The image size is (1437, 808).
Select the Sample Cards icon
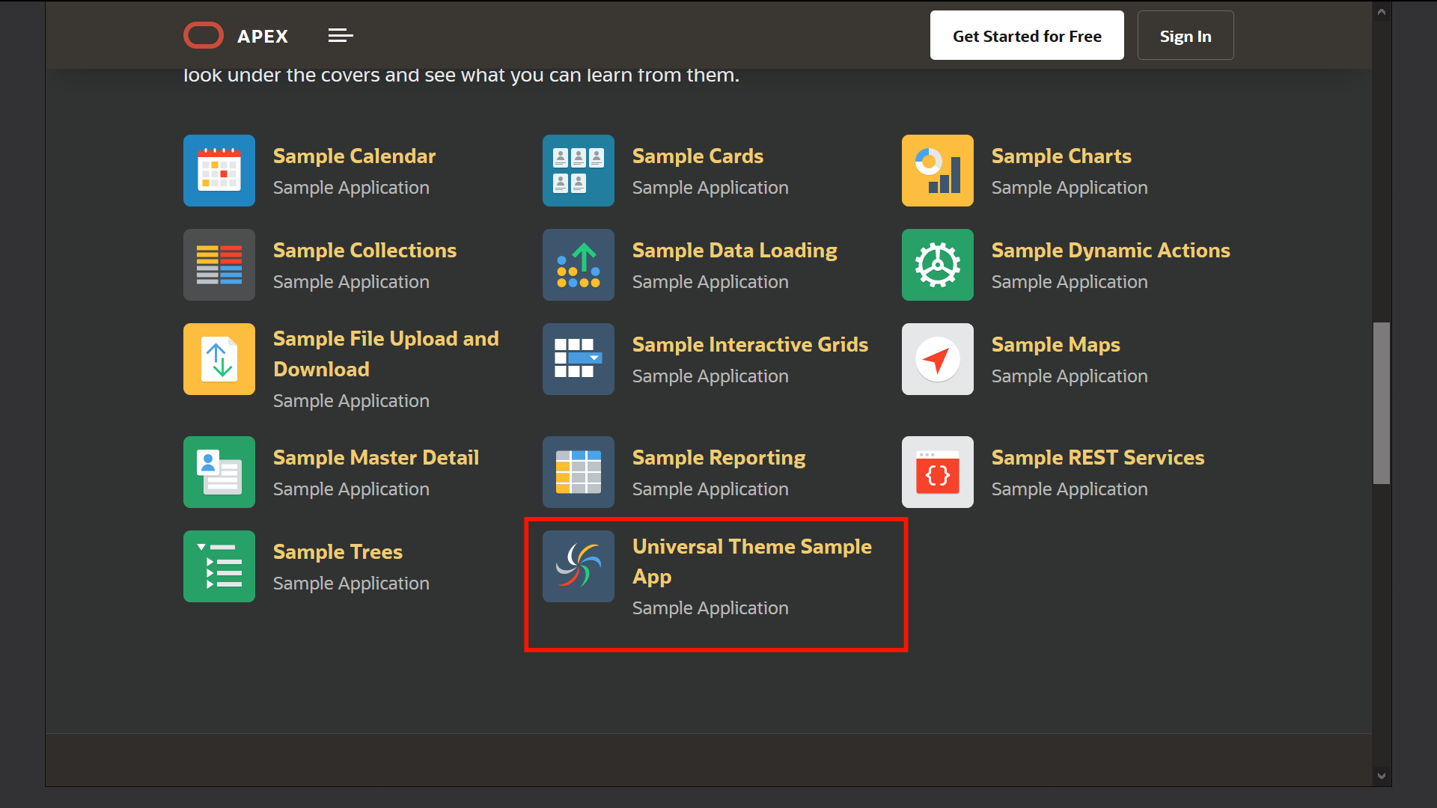[578, 171]
